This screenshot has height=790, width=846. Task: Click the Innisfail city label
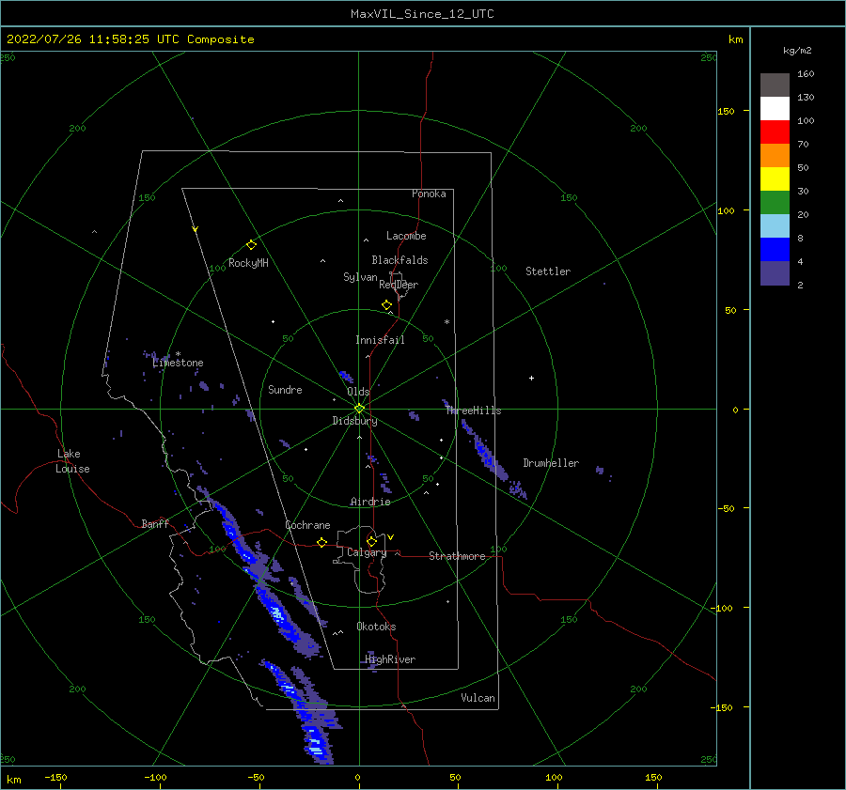380,340
